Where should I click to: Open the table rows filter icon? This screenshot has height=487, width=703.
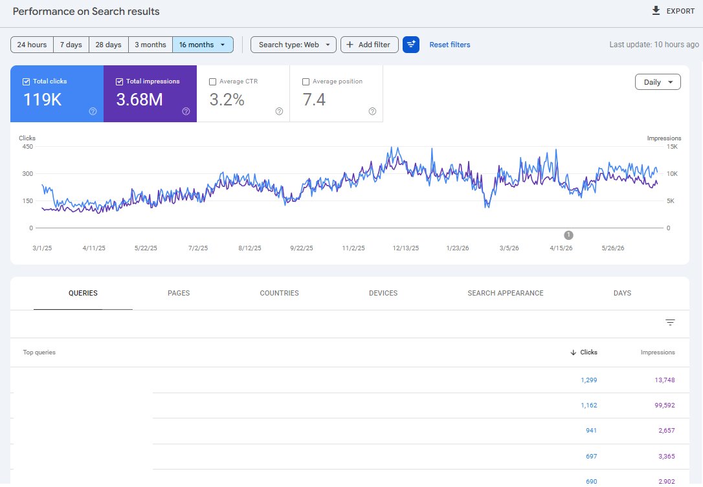click(x=670, y=323)
